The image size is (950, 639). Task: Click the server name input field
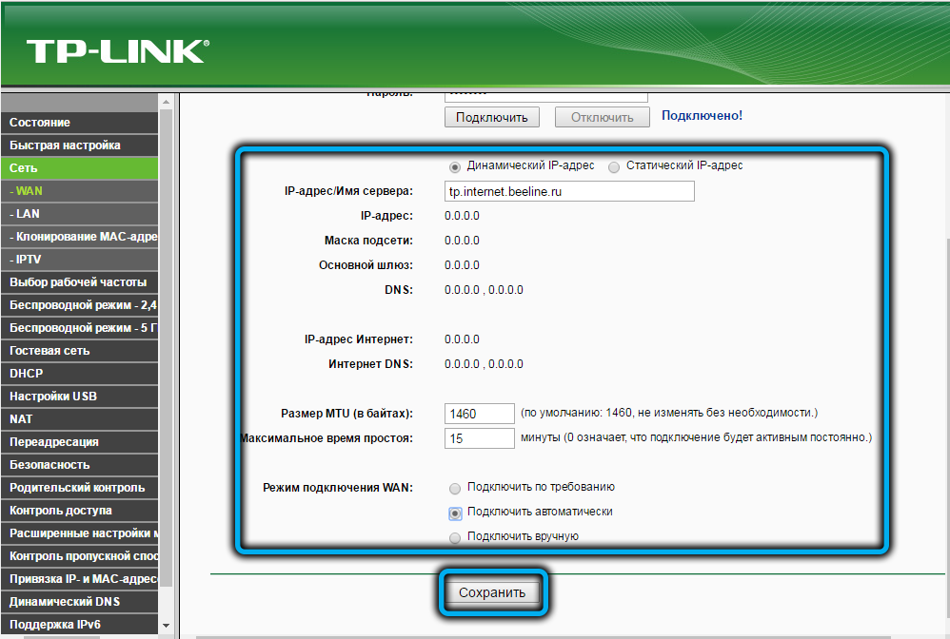[x=569, y=191]
